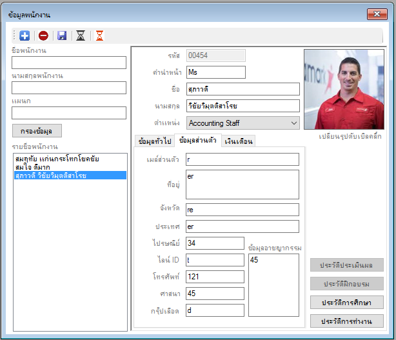Click the กรองข้อมูล filter button
Screen dimensions: 396x340
(x=37, y=131)
